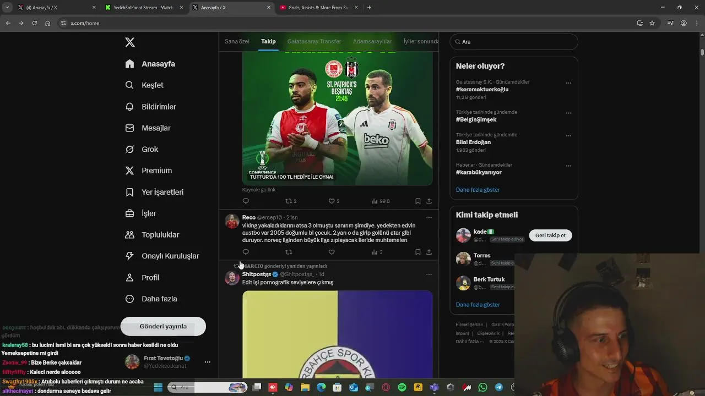Open more options on Reco's post
This screenshot has height=396, width=705.
(x=429, y=218)
